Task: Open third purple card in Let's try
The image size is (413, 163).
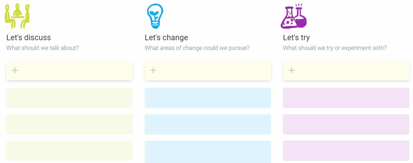Action: pyautogui.click(x=346, y=151)
